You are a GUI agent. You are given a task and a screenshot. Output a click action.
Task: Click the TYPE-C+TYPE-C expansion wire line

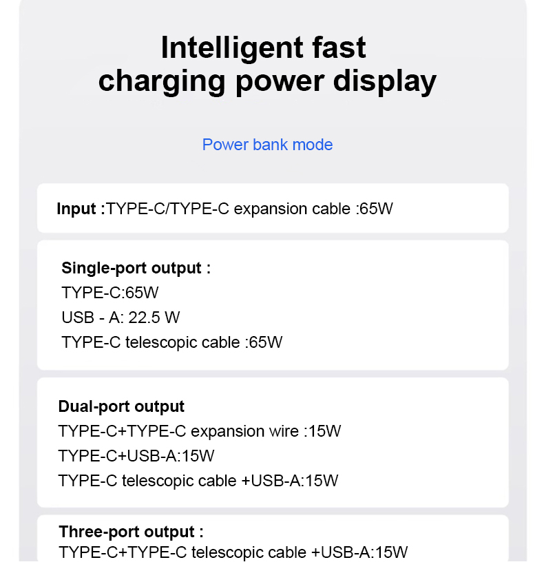coord(200,431)
